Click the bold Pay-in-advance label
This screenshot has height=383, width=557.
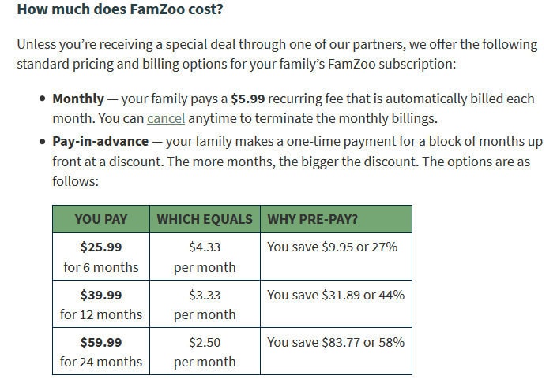tap(100, 141)
